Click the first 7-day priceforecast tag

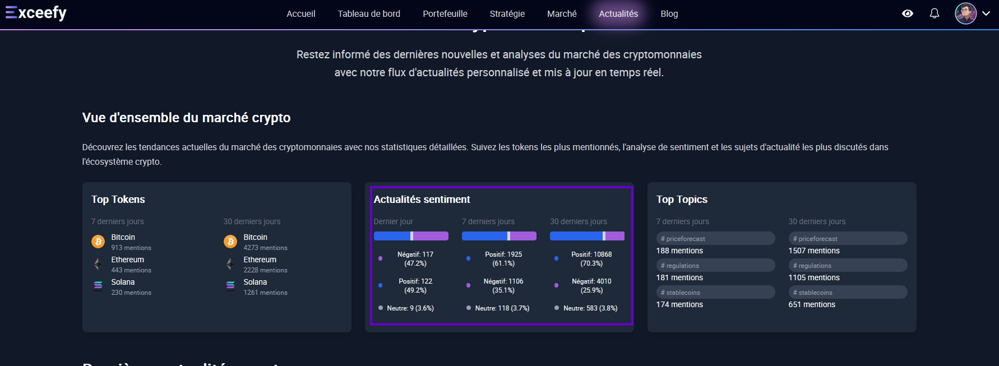pyautogui.click(x=715, y=238)
